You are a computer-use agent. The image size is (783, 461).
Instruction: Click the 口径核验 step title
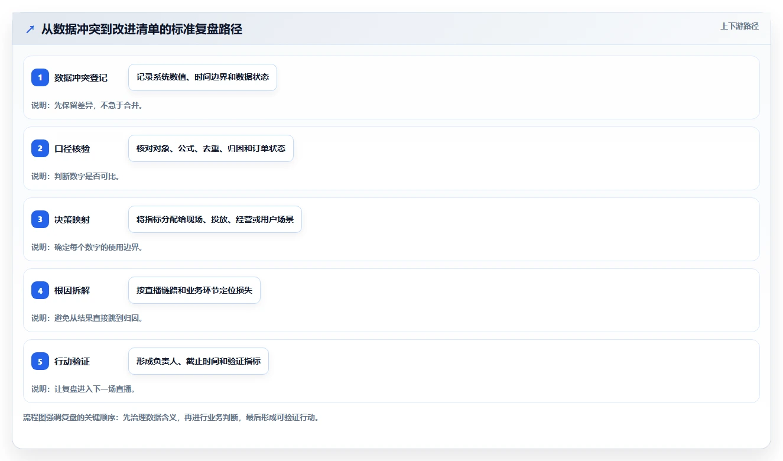pyautogui.click(x=72, y=148)
